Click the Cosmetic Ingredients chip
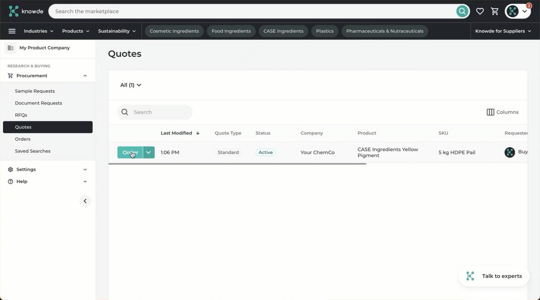Viewport: 540px width, 300px height. [174, 31]
